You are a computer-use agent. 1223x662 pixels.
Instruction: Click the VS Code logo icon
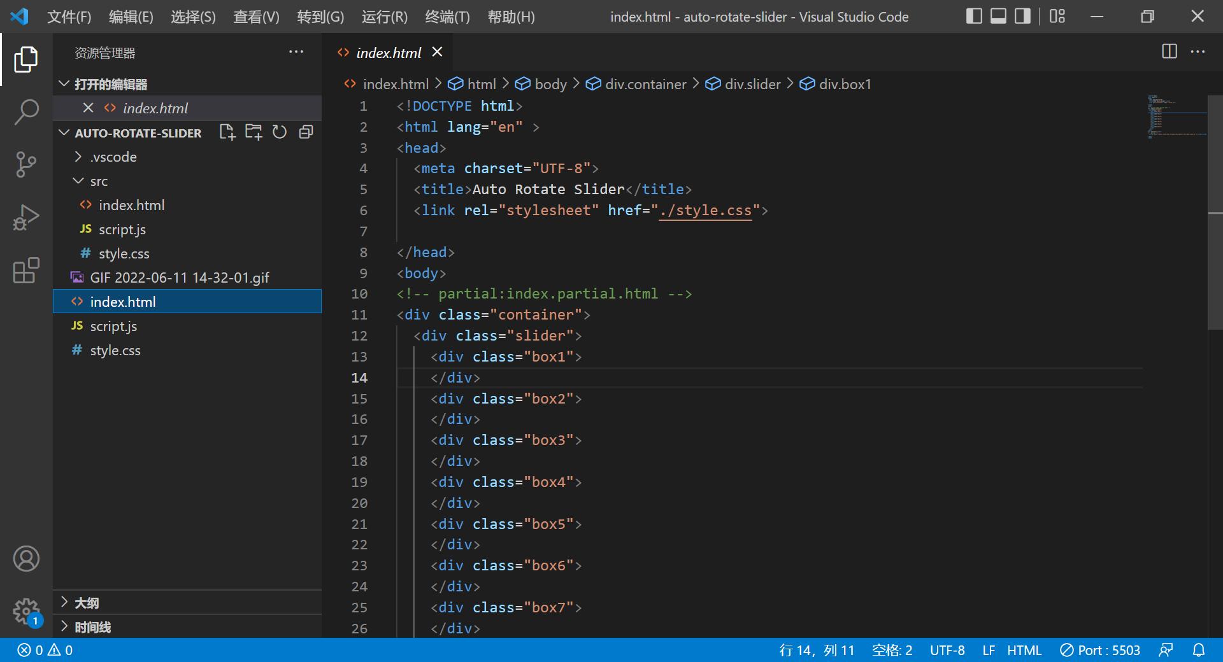tap(19, 17)
